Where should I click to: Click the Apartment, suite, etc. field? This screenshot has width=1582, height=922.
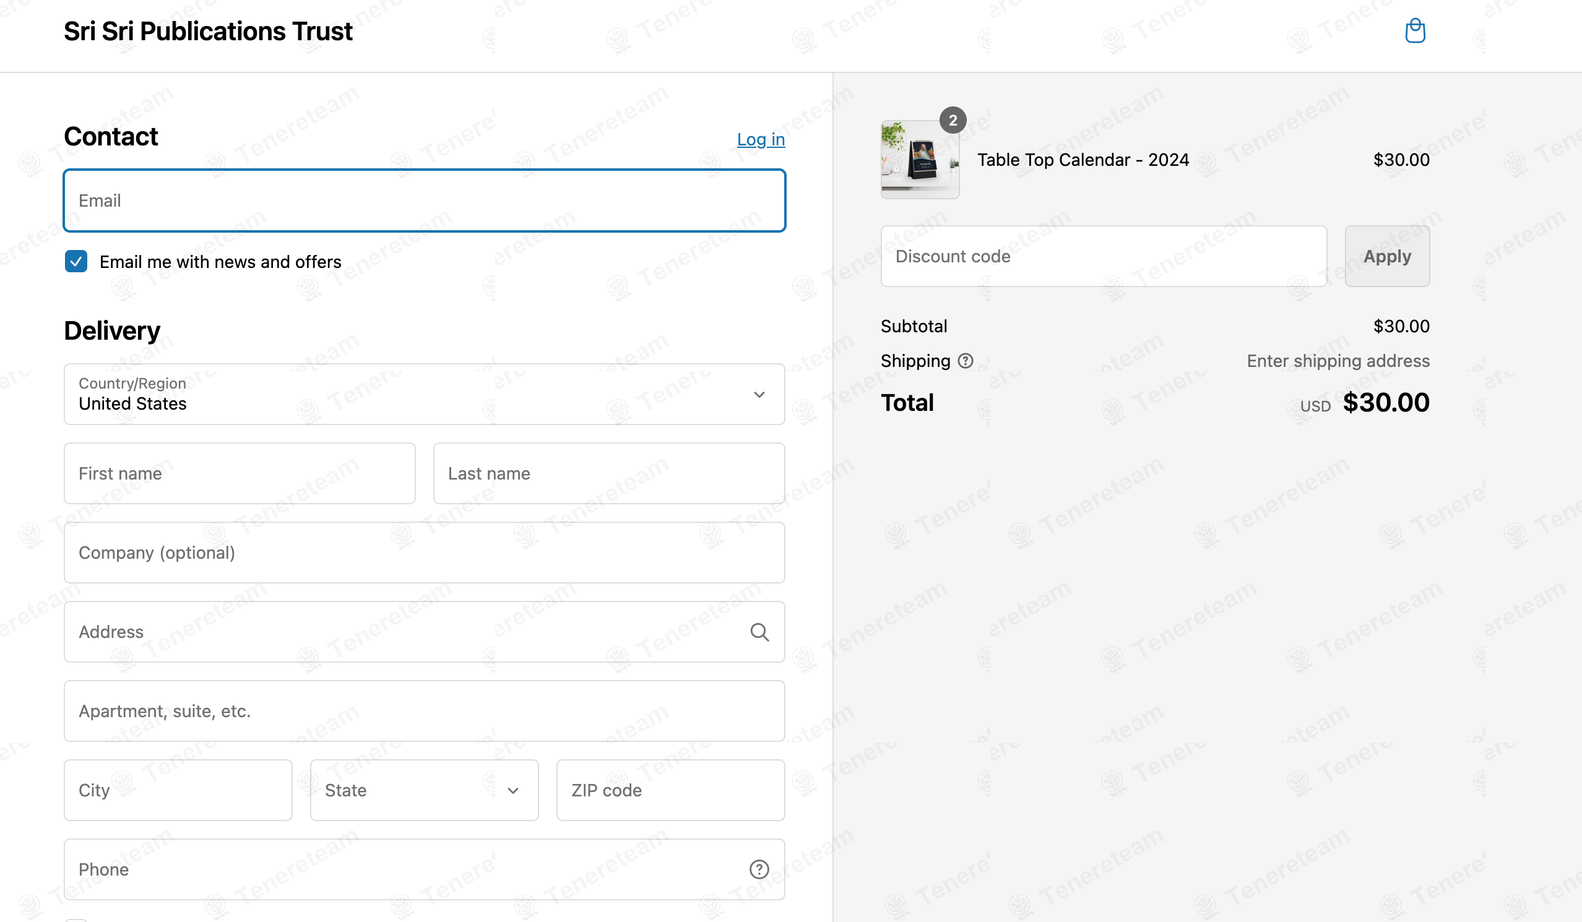[x=425, y=711]
